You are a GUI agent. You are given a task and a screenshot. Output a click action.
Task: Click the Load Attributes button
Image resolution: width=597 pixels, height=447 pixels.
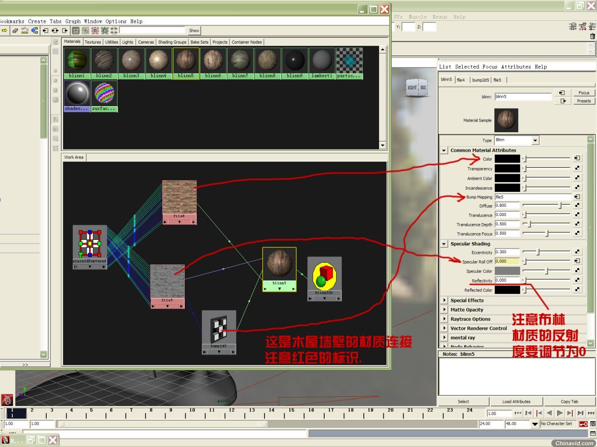point(516,401)
